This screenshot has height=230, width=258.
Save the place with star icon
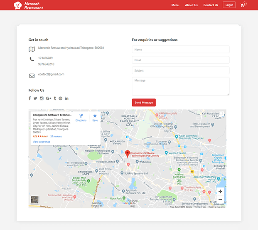(x=95, y=116)
